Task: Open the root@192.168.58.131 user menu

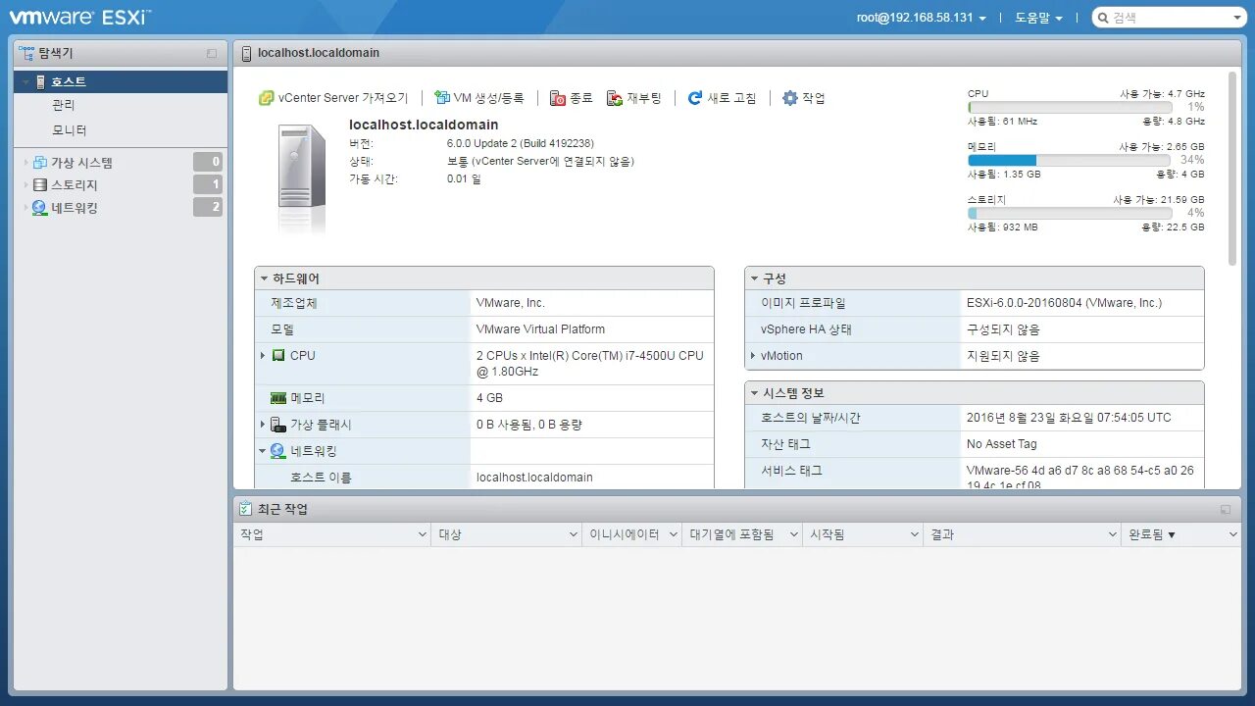Action: click(x=922, y=18)
